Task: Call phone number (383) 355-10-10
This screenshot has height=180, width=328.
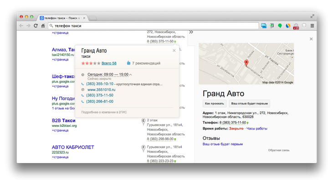Action: click(100, 84)
